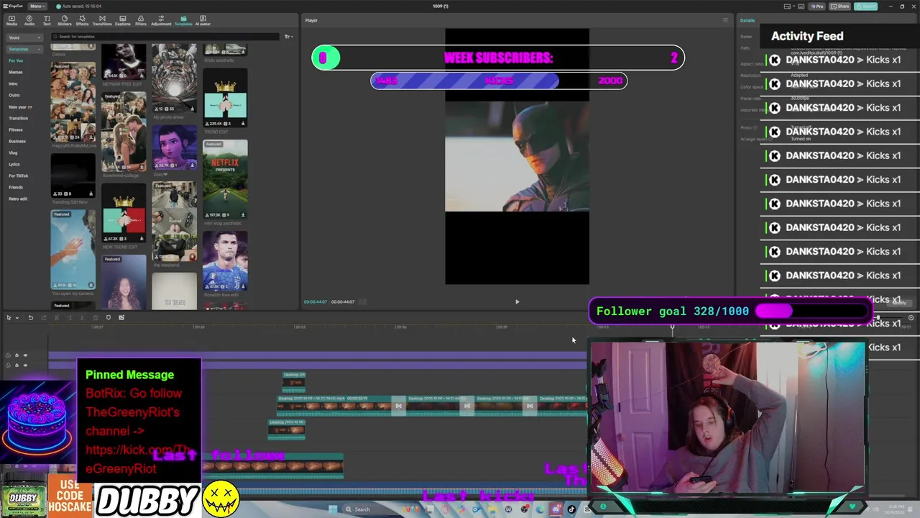Select the Outro template category

(x=14, y=95)
